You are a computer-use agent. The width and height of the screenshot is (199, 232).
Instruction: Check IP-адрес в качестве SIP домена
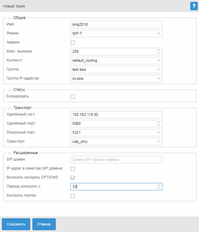(73, 169)
